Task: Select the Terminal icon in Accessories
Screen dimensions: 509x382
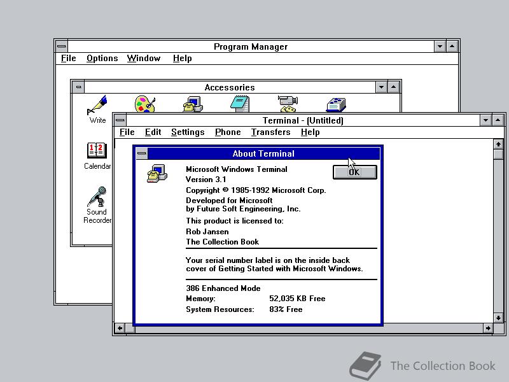Action: point(193,104)
